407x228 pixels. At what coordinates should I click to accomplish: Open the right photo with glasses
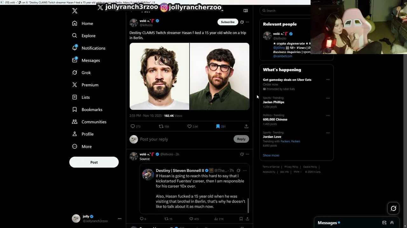pos(219,76)
